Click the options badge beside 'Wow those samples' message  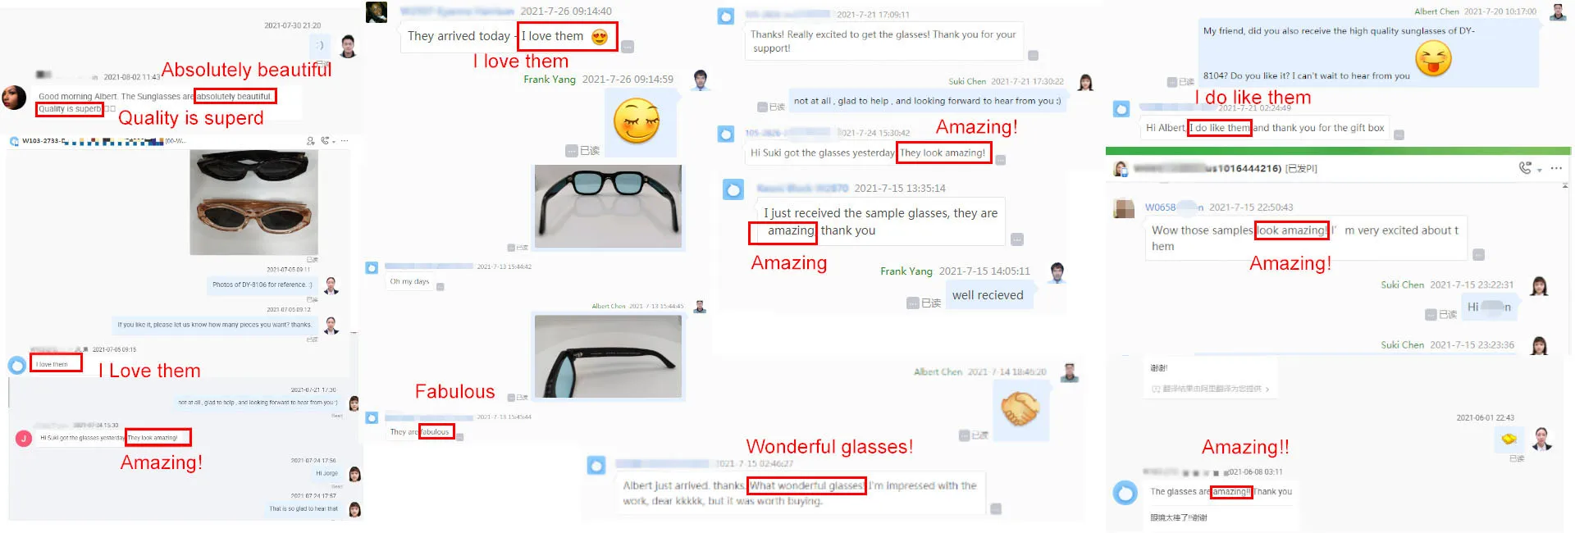(1478, 254)
